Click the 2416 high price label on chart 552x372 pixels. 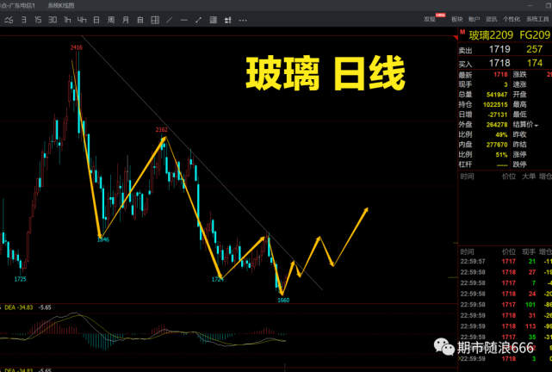pyautogui.click(x=77, y=47)
